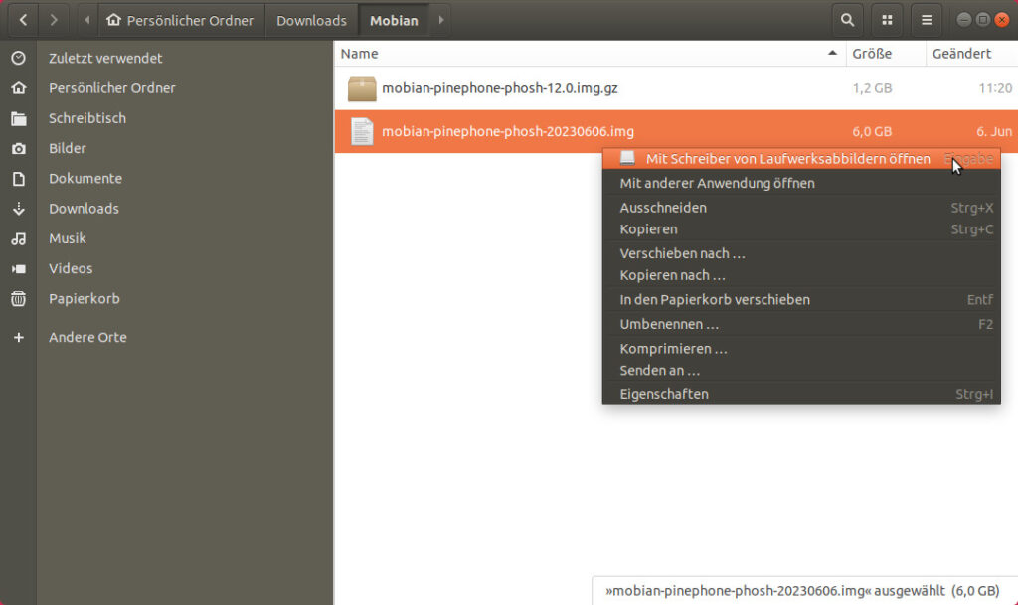Maximize the file manager window
The width and height of the screenshot is (1018, 605).
983,20
